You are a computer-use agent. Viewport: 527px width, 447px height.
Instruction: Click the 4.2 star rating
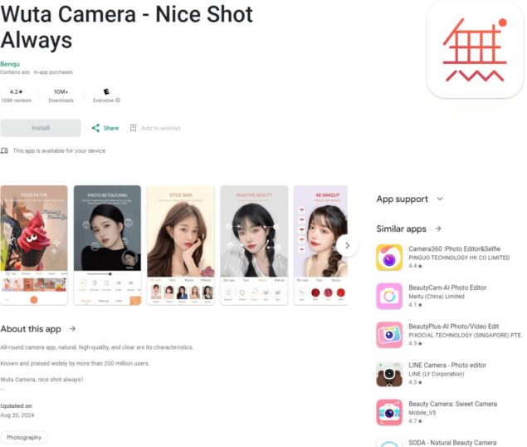pyautogui.click(x=16, y=91)
